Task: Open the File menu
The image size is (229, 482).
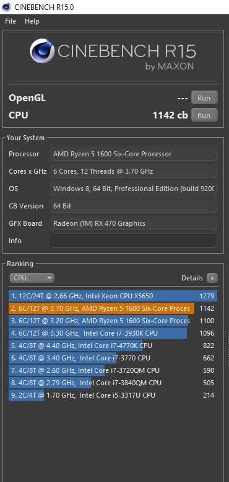Action: pyautogui.click(x=11, y=21)
